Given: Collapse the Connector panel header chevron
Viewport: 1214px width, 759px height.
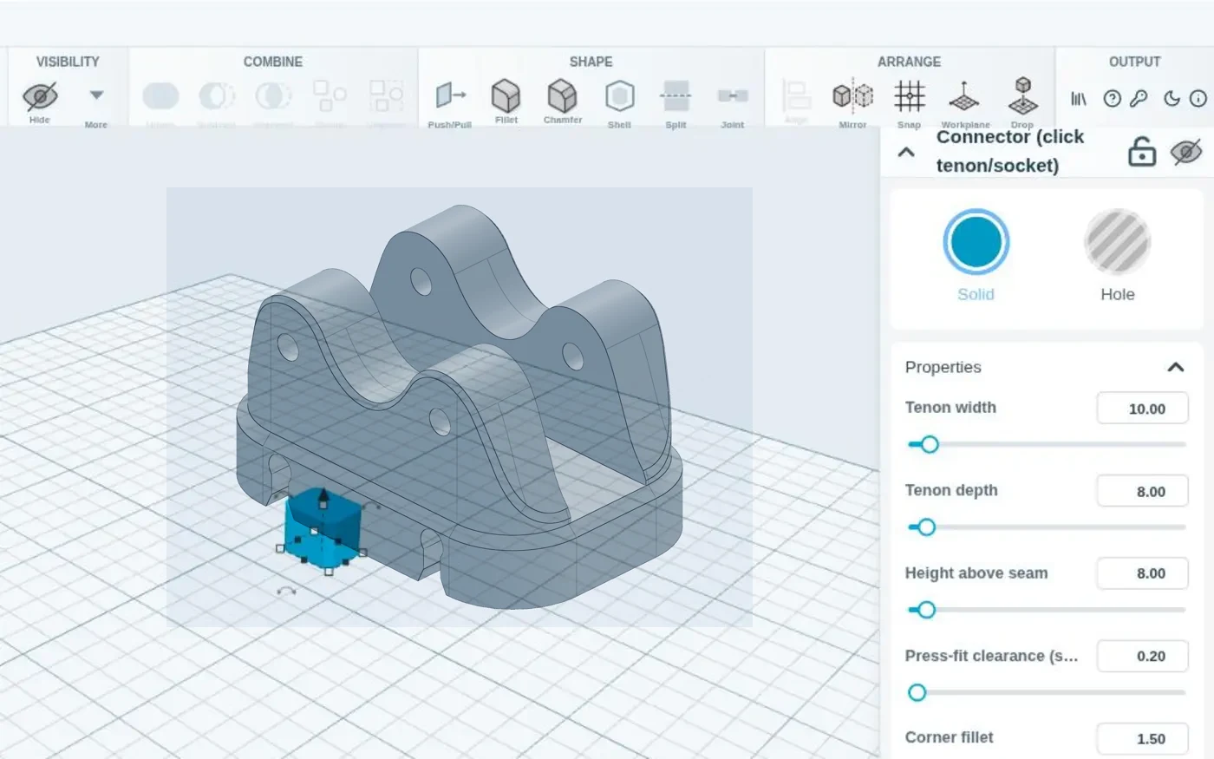Looking at the screenshot, I should coord(906,152).
